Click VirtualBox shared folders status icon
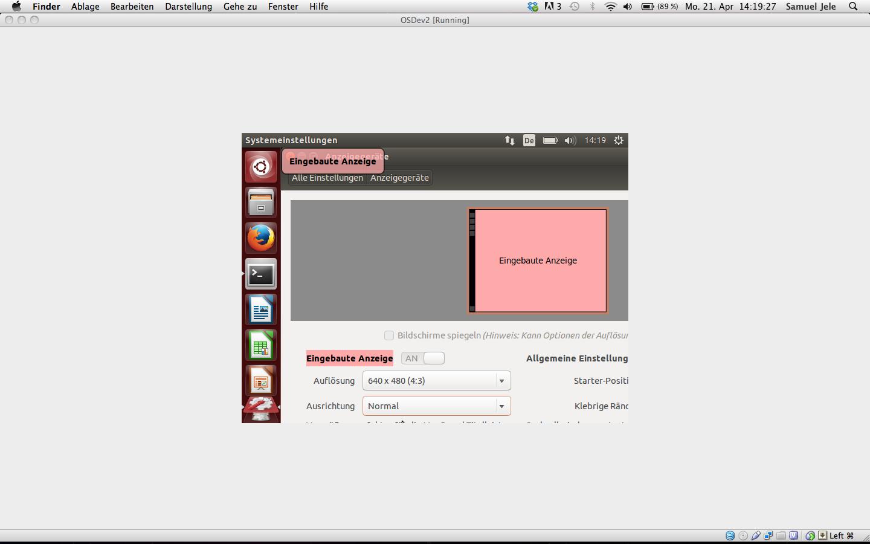This screenshot has width=870, height=544. [x=781, y=536]
